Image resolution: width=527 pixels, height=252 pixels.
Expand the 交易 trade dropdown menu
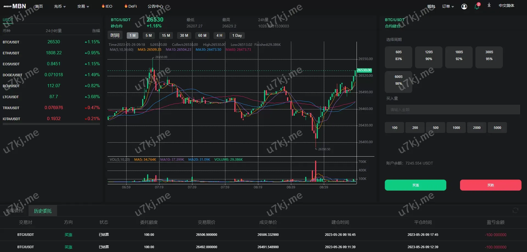tap(83, 6)
